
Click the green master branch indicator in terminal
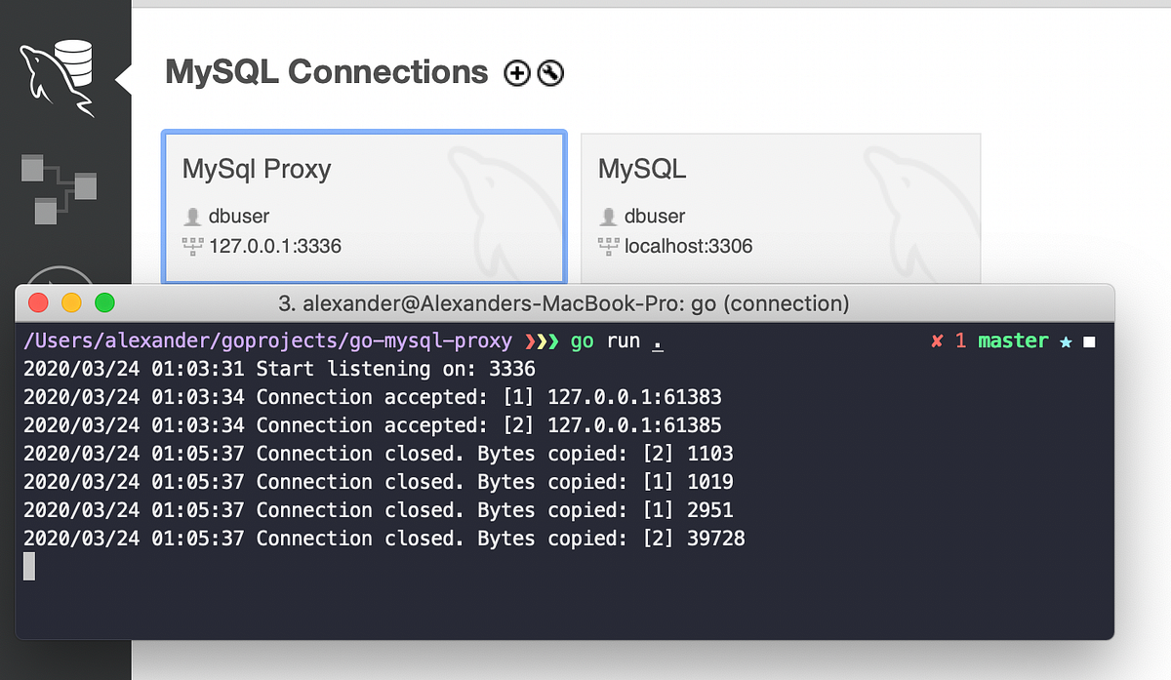coord(1014,340)
